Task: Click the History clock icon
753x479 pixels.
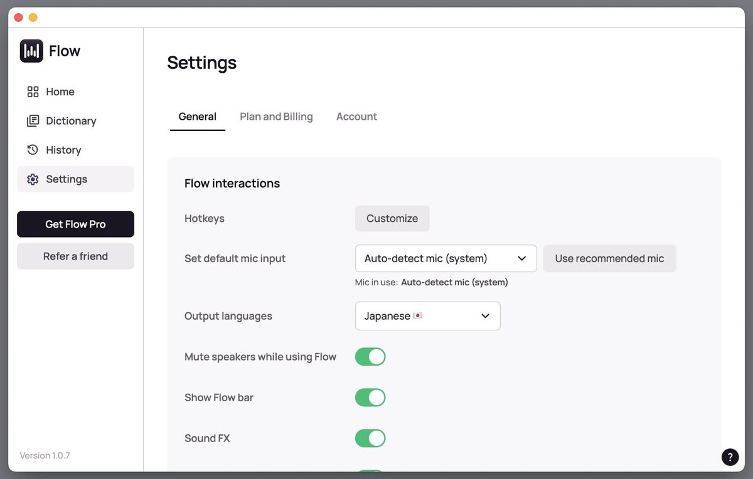Action: (33, 150)
